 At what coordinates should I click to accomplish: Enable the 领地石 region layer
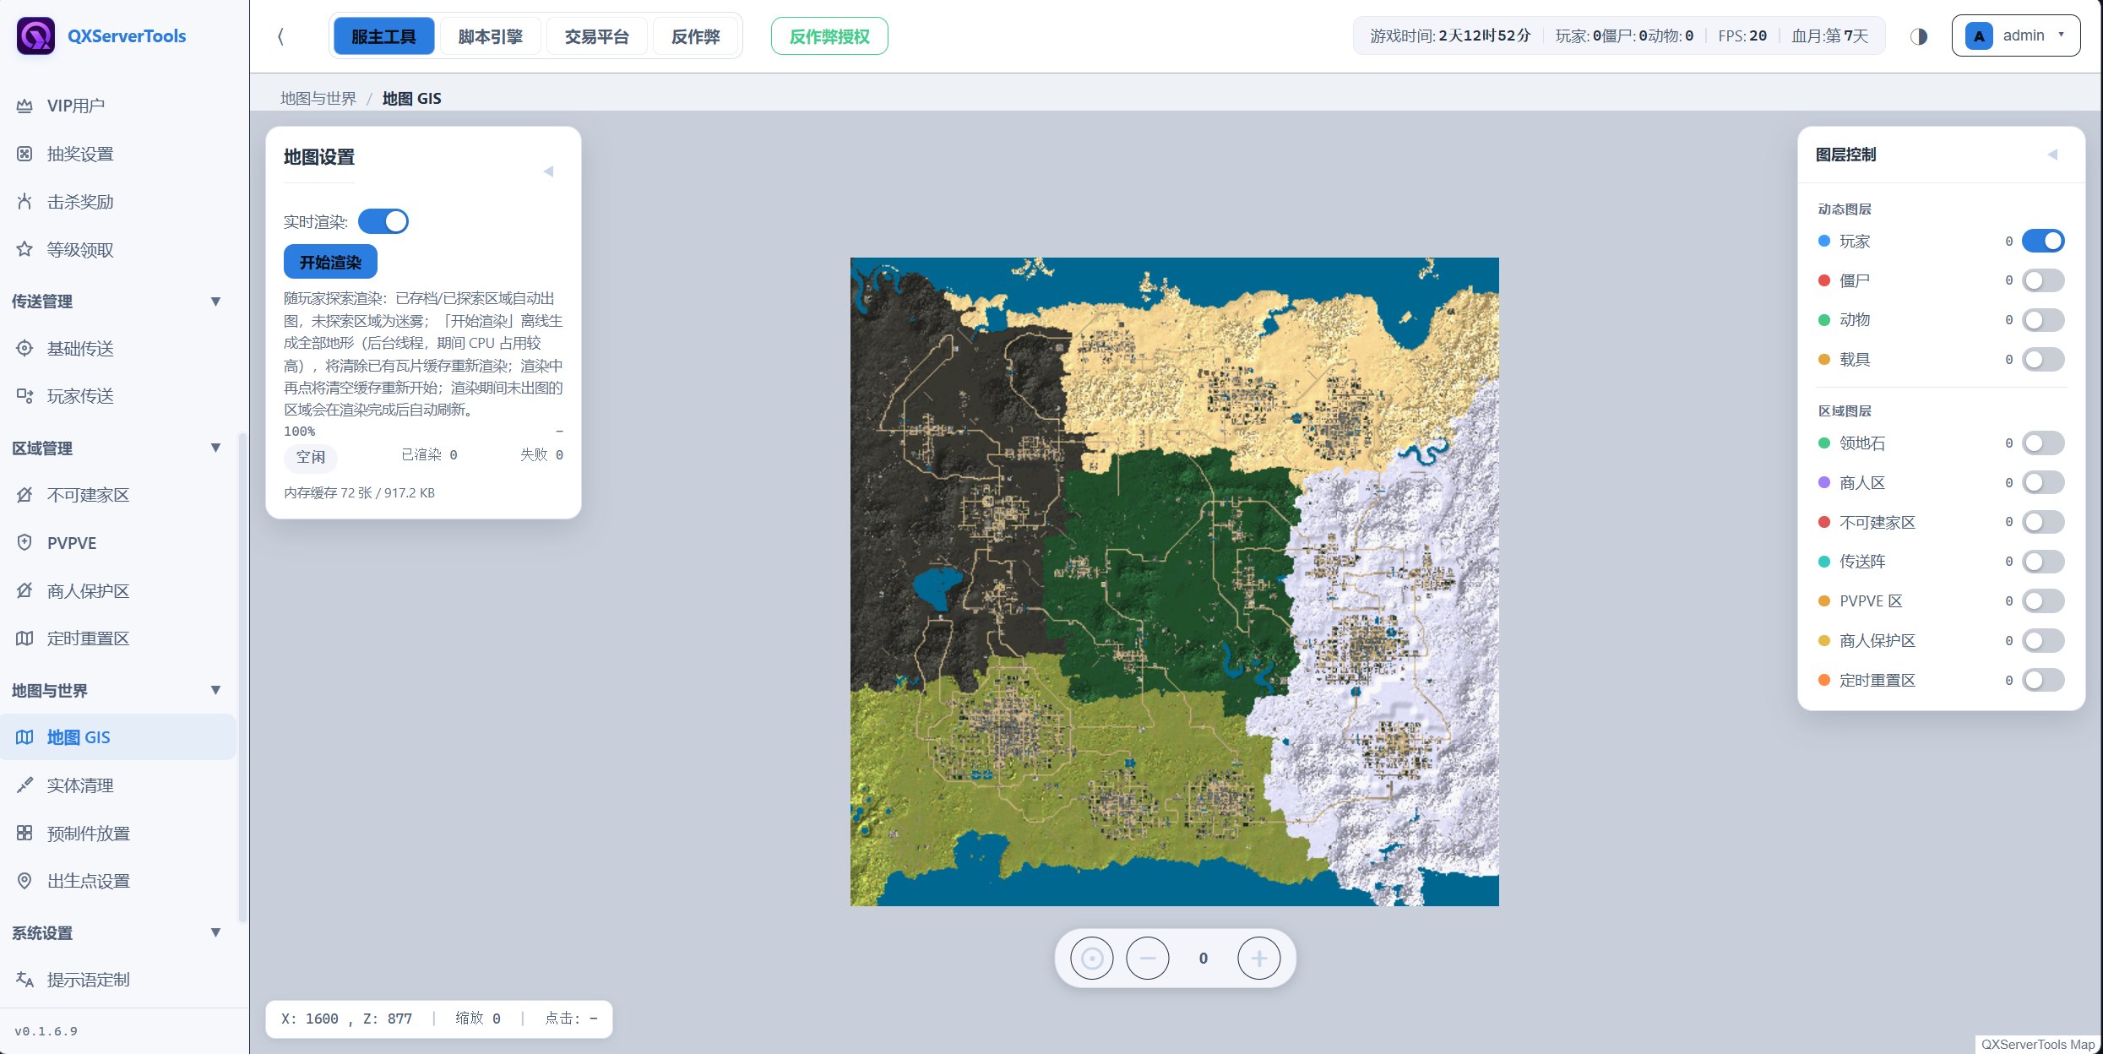2043,443
